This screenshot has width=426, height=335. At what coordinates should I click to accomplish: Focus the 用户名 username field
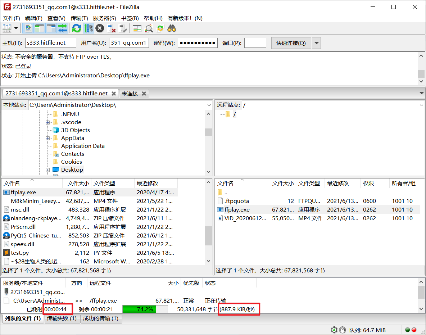tap(129, 43)
